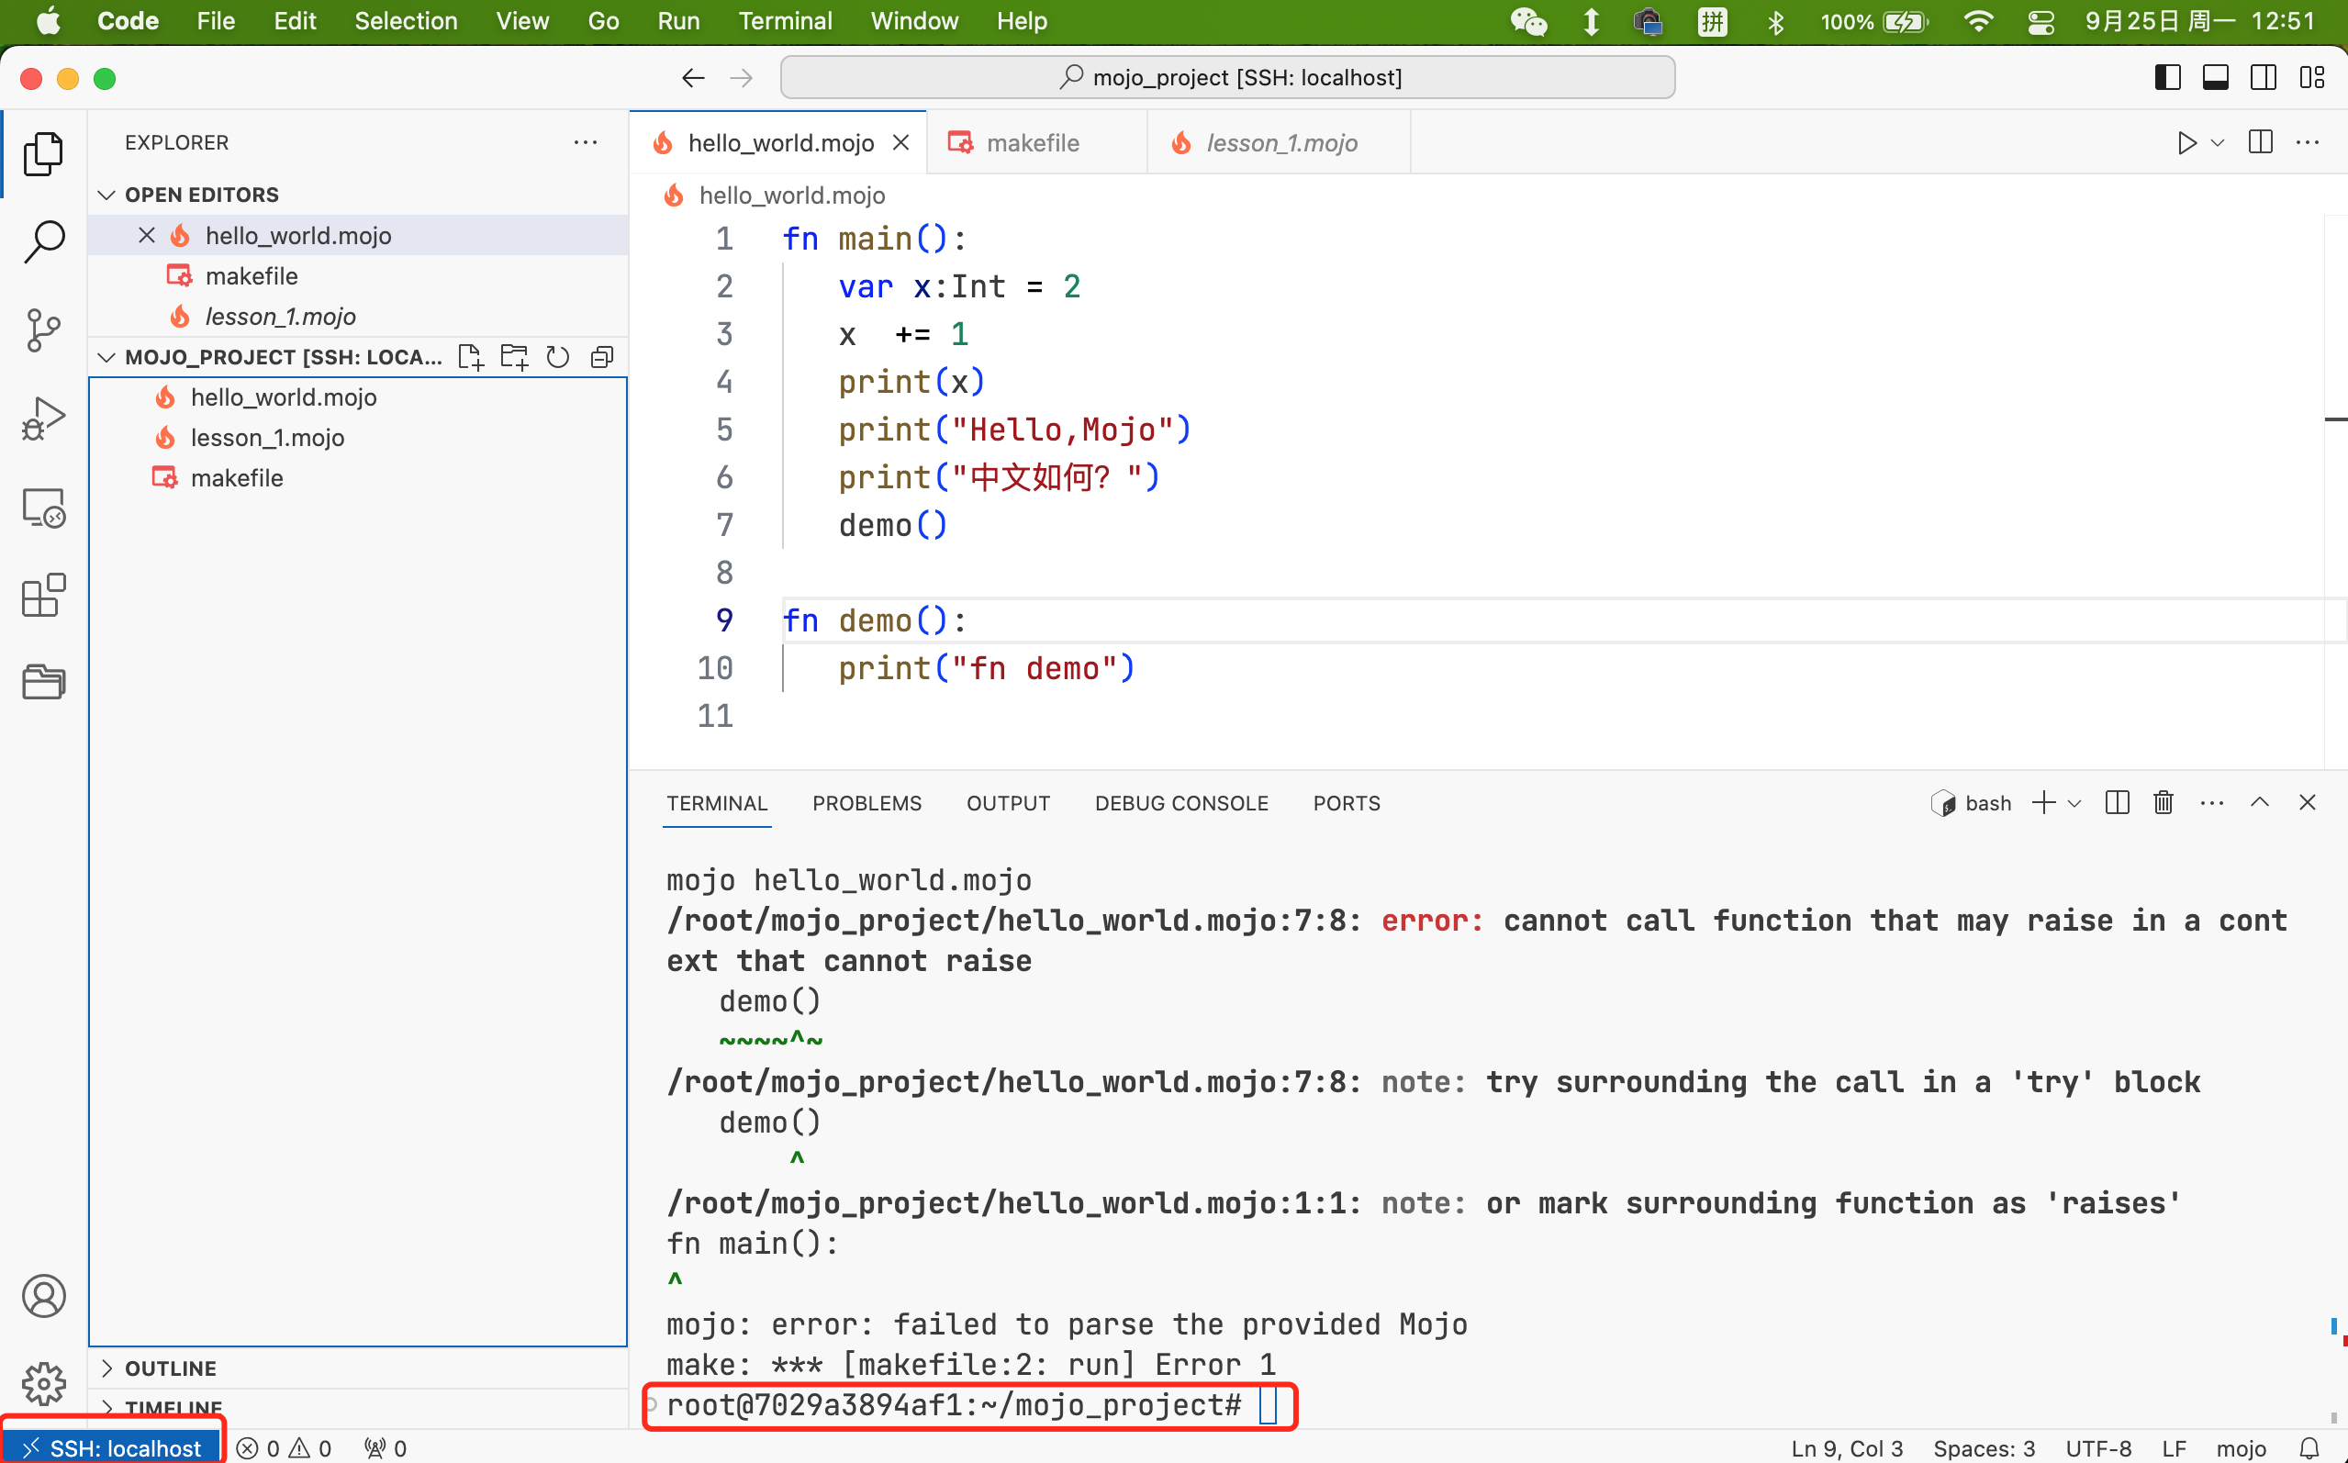Open the Extensions view
The height and width of the screenshot is (1463, 2348).
click(x=43, y=595)
